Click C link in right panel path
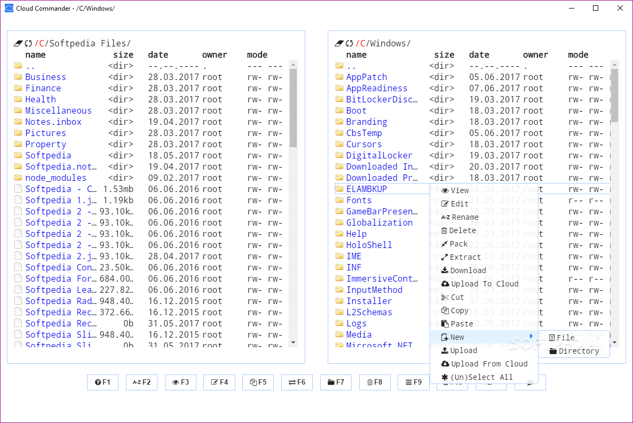This screenshot has width=633, height=423. 362,43
